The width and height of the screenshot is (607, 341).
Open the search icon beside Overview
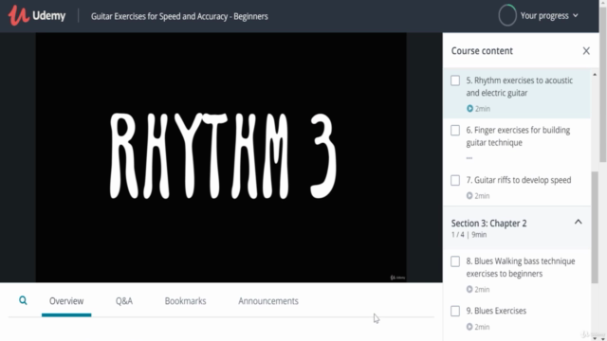pyautogui.click(x=23, y=300)
